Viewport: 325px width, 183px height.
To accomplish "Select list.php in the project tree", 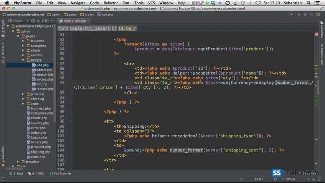I will pyautogui.click(x=40, y=84).
